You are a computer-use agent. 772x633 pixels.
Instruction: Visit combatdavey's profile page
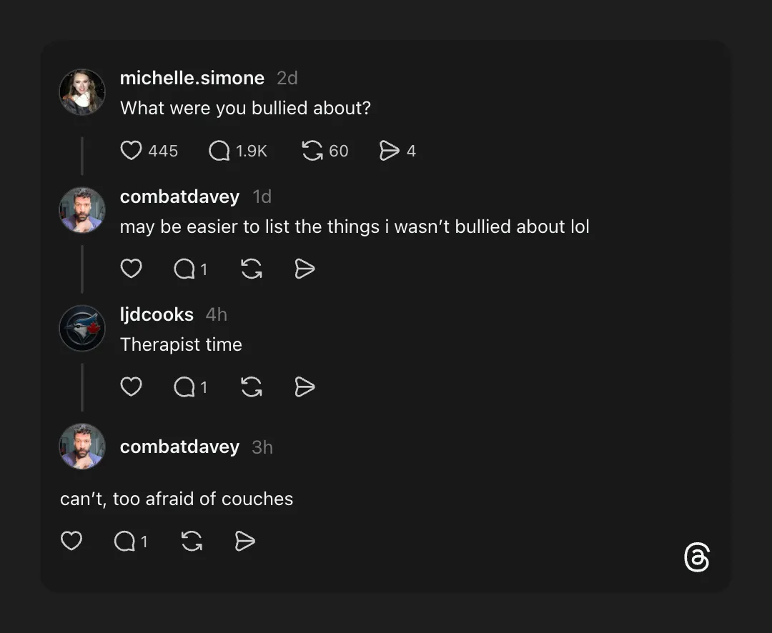tap(179, 196)
